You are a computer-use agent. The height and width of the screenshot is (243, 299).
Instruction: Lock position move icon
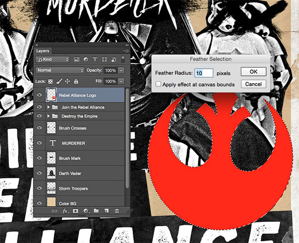(67, 81)
